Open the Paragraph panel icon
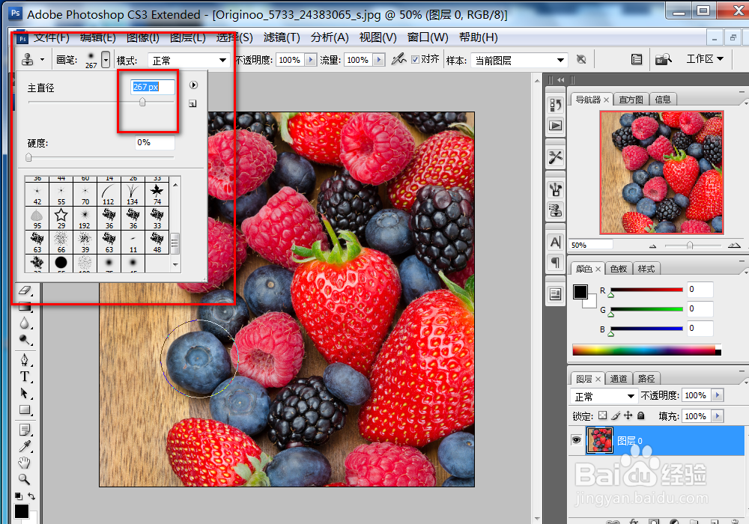 [556, 263]
